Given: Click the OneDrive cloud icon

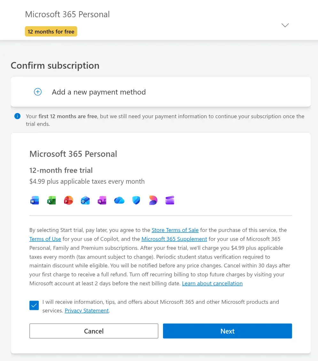Looking at the screenshot, I should (119, 200).
